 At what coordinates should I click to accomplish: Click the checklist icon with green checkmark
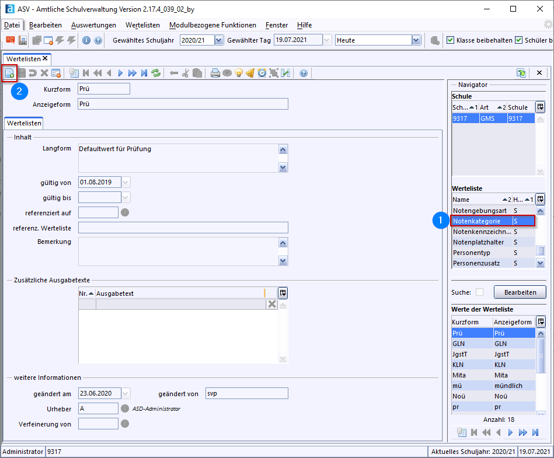(285, 73)
